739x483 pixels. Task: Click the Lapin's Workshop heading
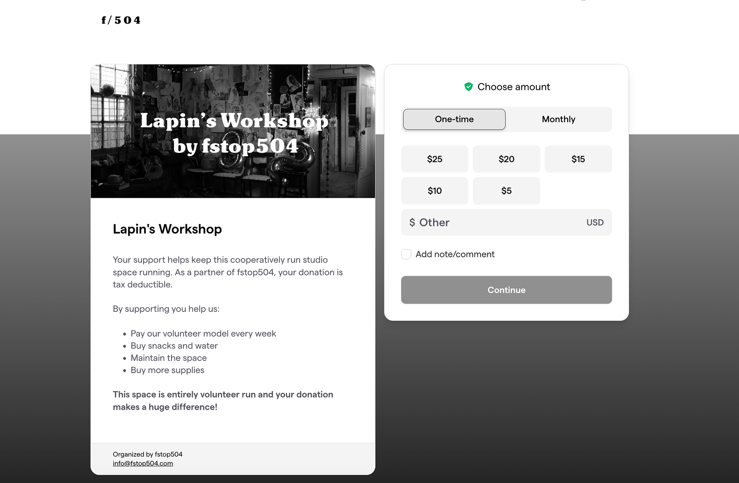pos(167,229)
